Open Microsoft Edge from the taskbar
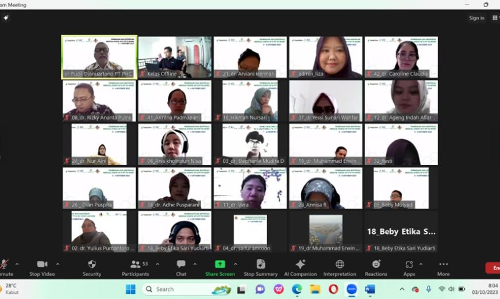Screen dimensions: 500x299 coord(297,289)
